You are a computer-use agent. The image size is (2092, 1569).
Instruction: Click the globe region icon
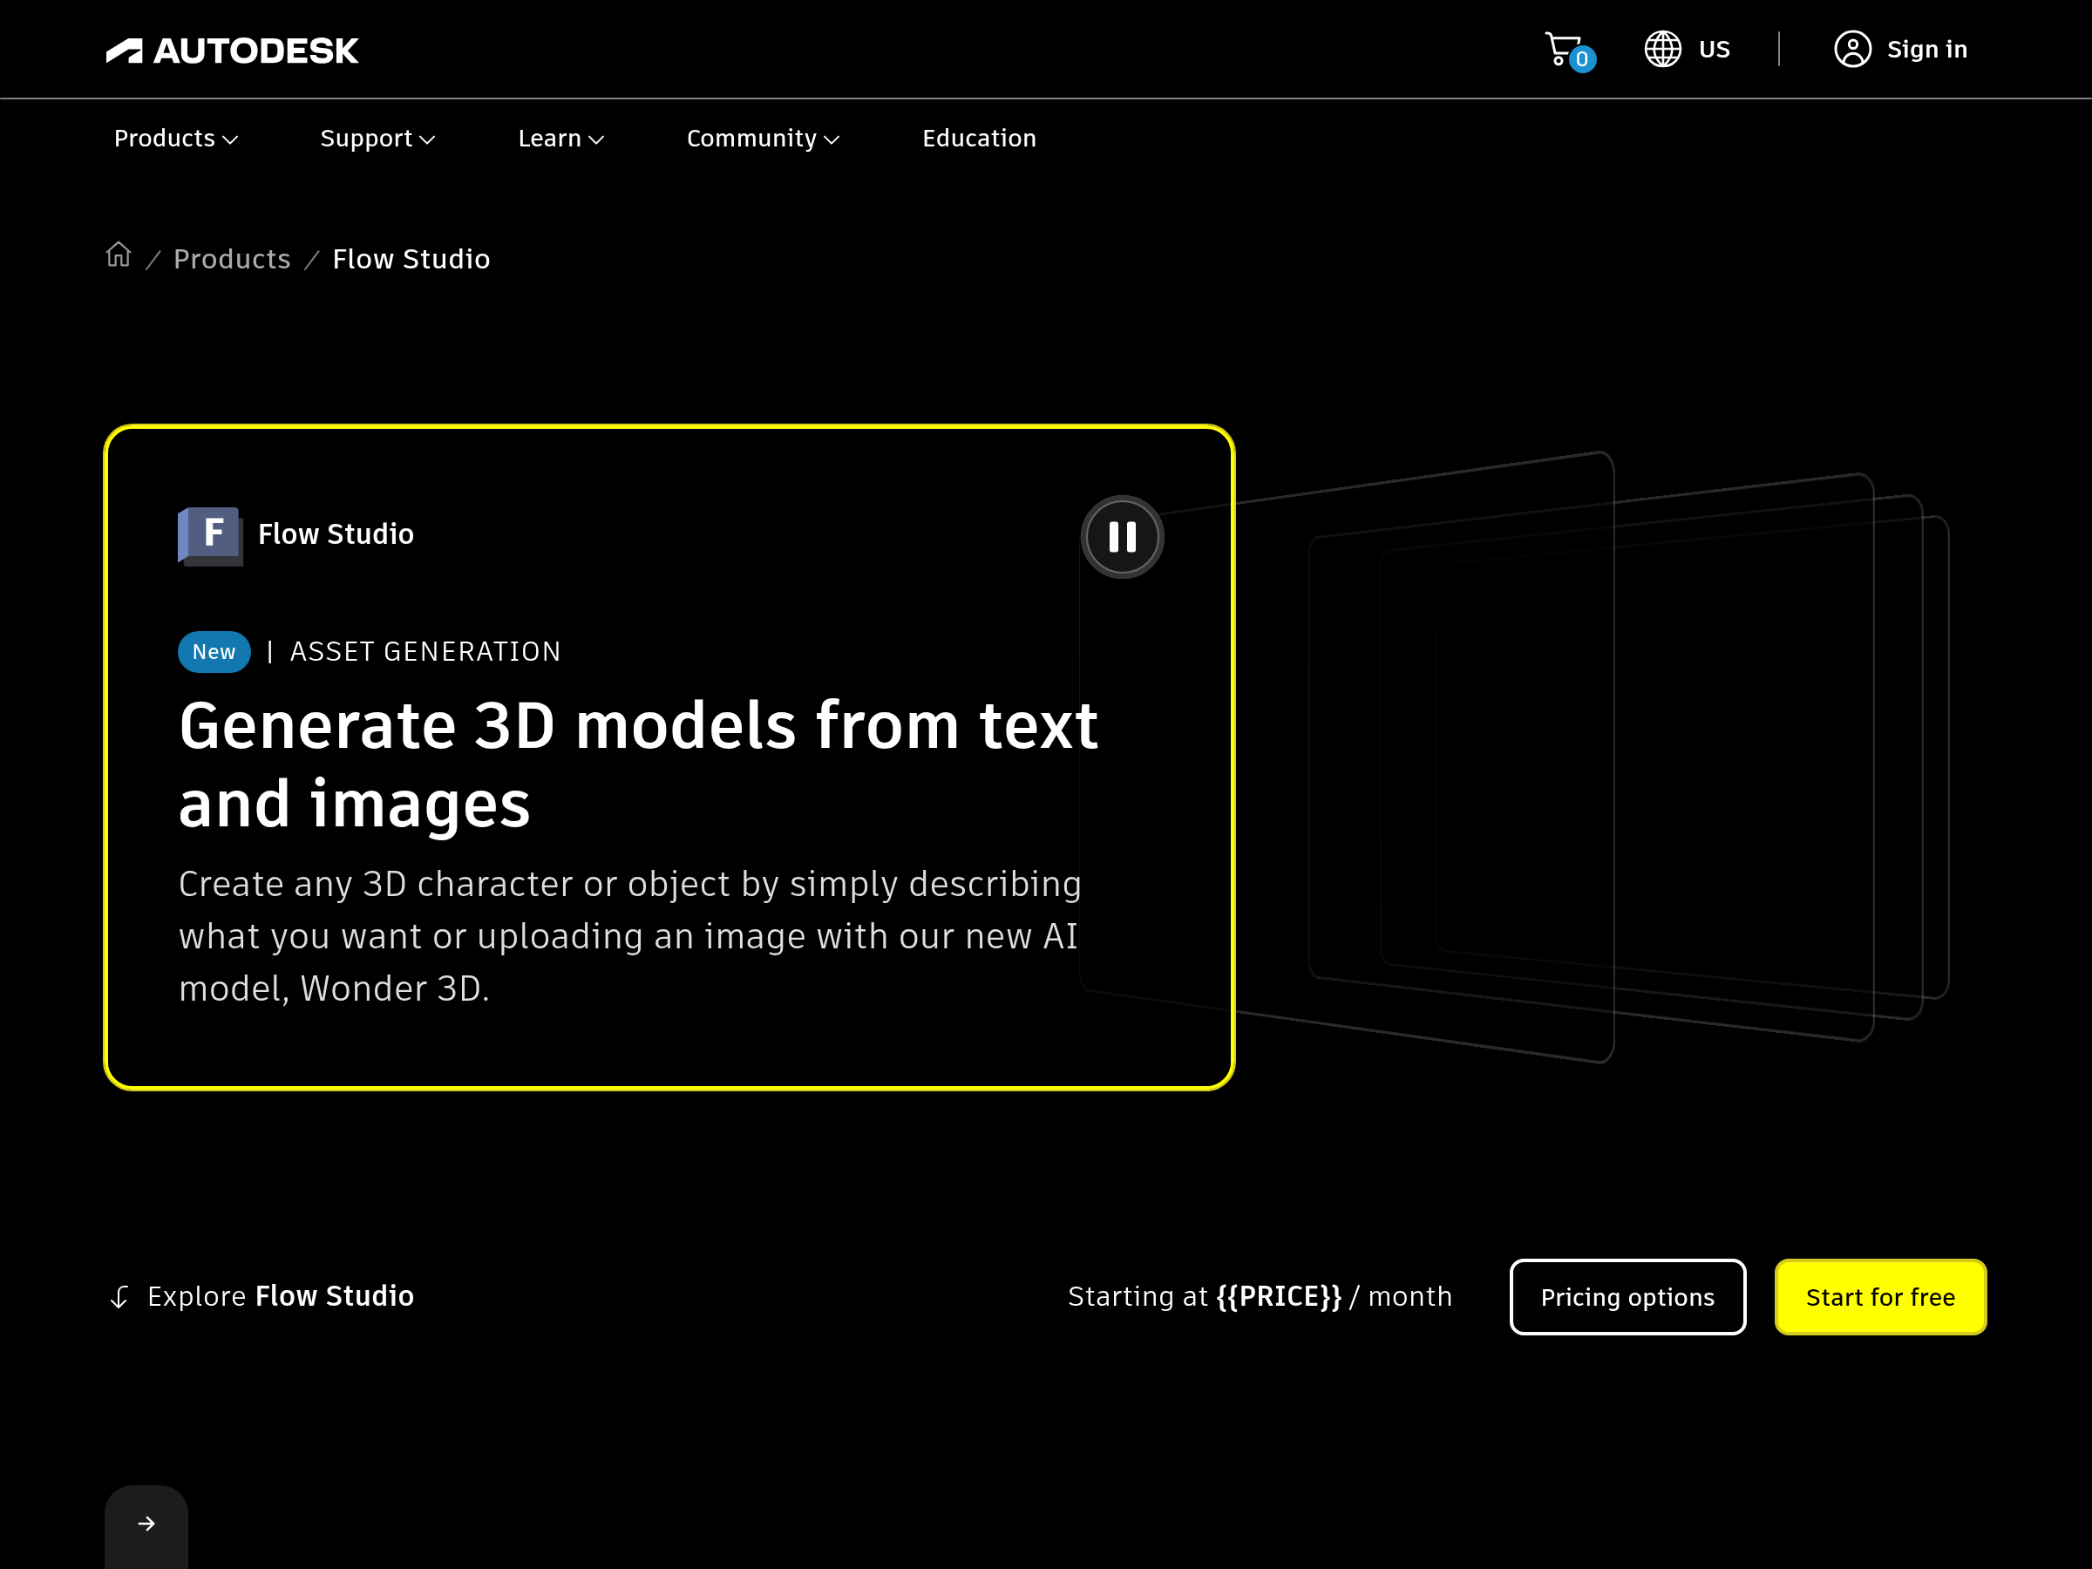(1661, 49)
